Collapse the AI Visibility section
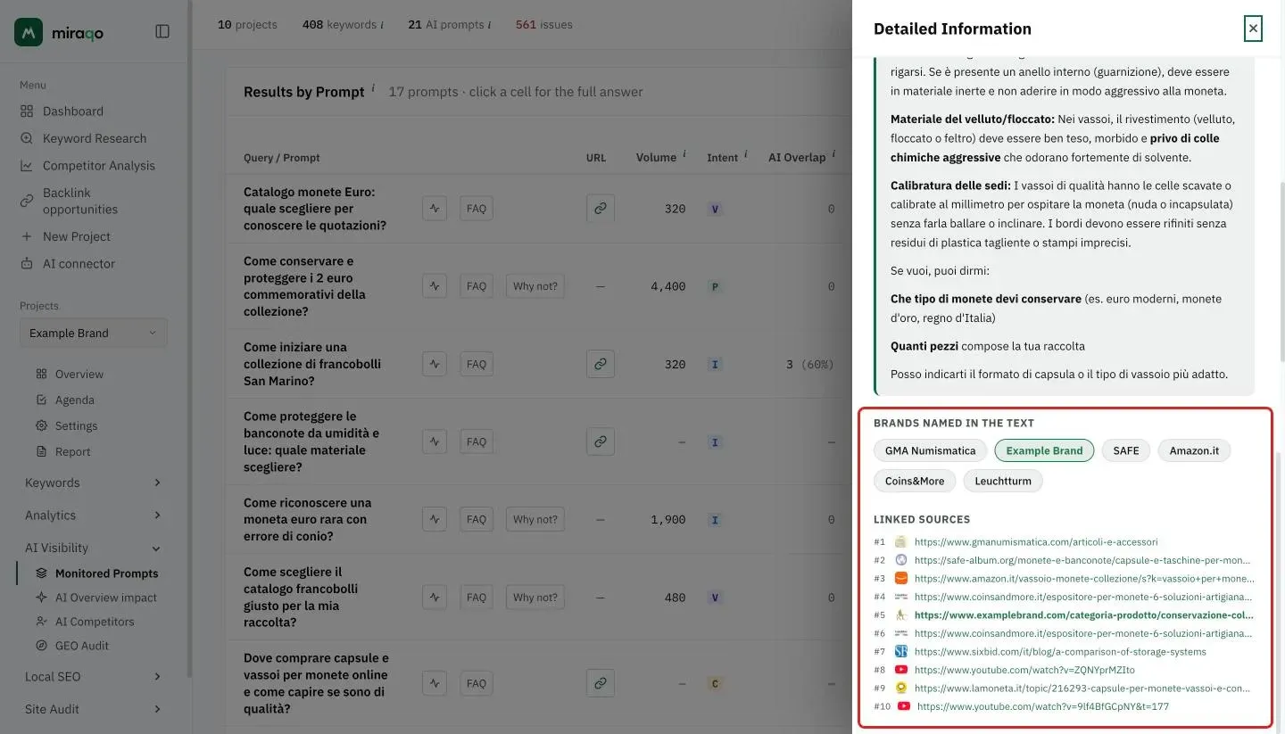The height and width of the screenshot is (734, 1285). 93,548
